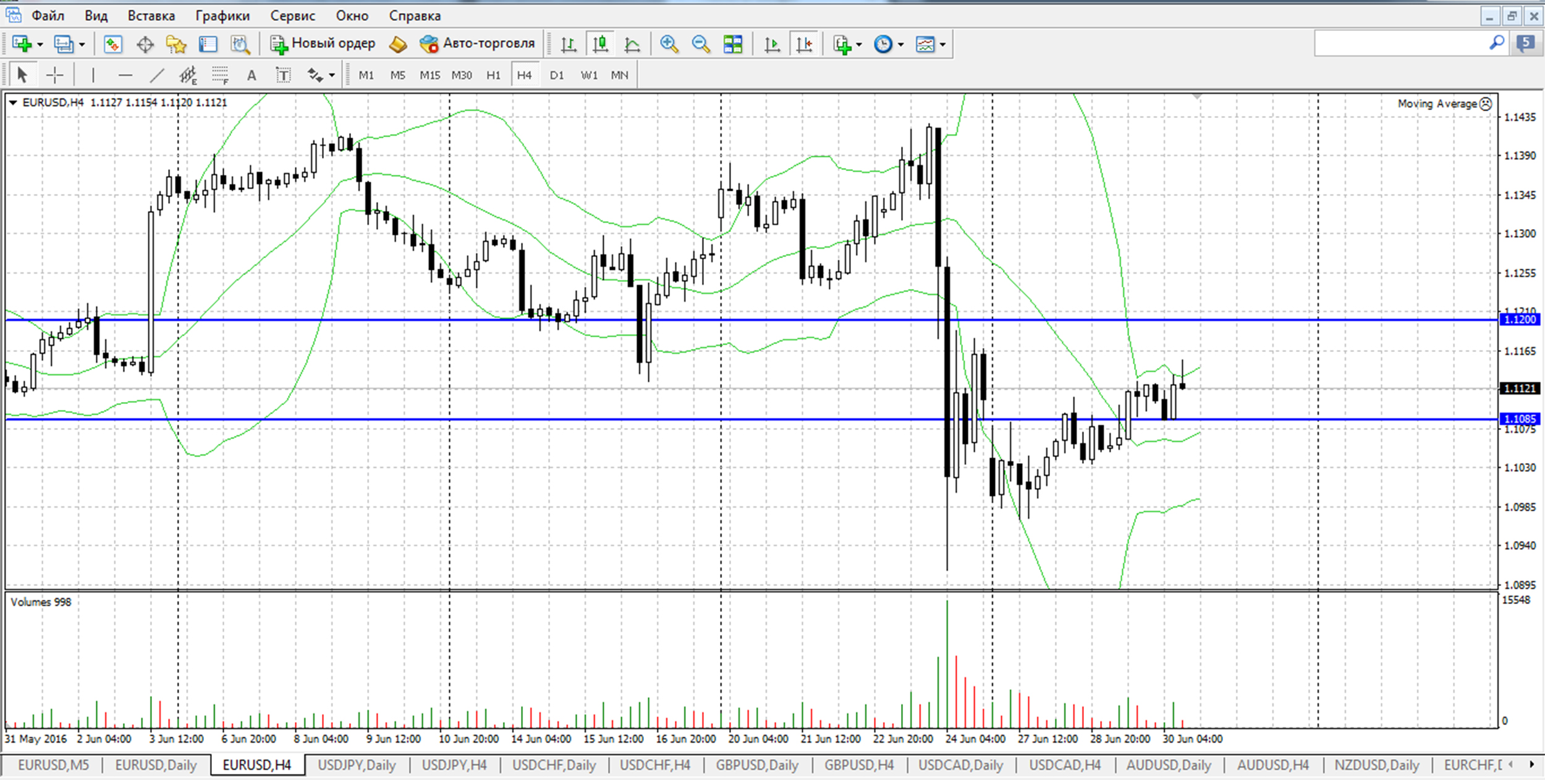Image resolution: width=1545 pixels, height=780 pixels.
Task: Click triangle beside EURUSD,H4 chart title
Action: (x=13, y=103)
